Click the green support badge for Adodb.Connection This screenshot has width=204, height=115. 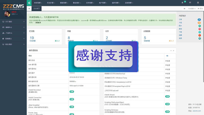coord(72,99)
